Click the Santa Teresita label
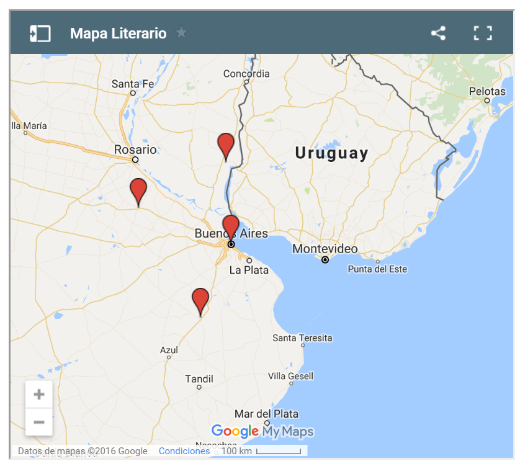This screenshot has height=466, width=520. click(x=302, y=338)
